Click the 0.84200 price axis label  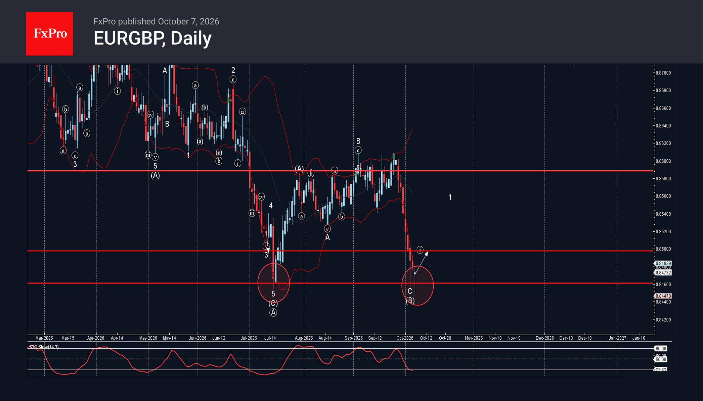[x=663, y=320]
